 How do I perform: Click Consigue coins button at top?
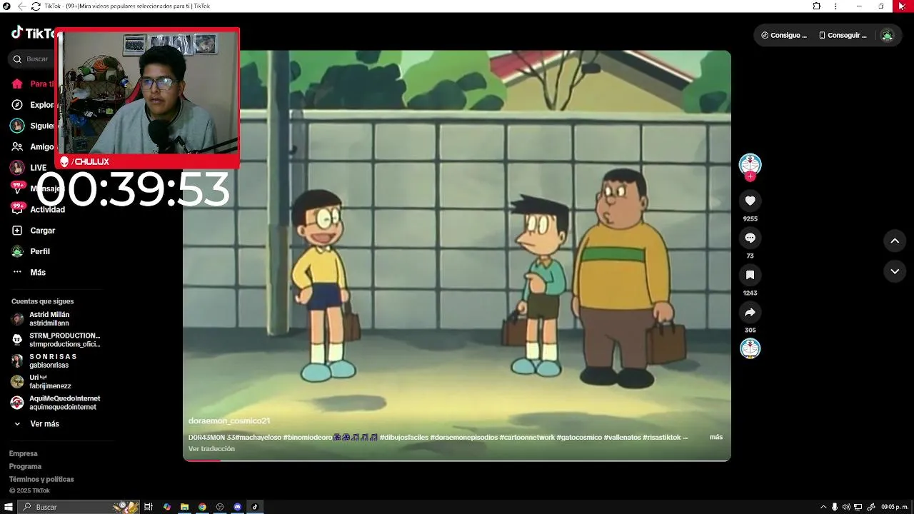pyautogui.click(x=784, y=35)
